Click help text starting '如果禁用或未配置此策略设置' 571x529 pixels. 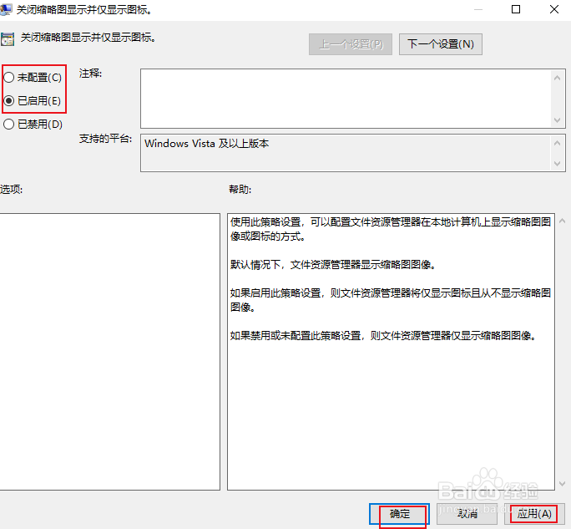tap(384, 335)
